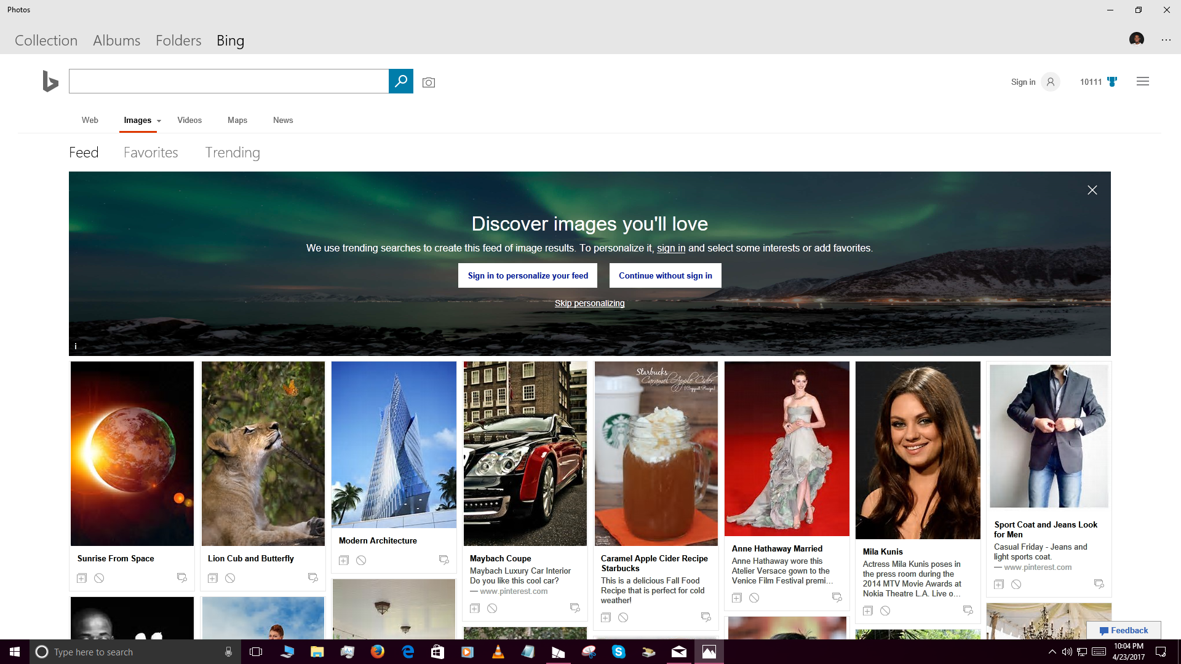
Task: Open the Windows Start menu
Action: coord(15,652)
